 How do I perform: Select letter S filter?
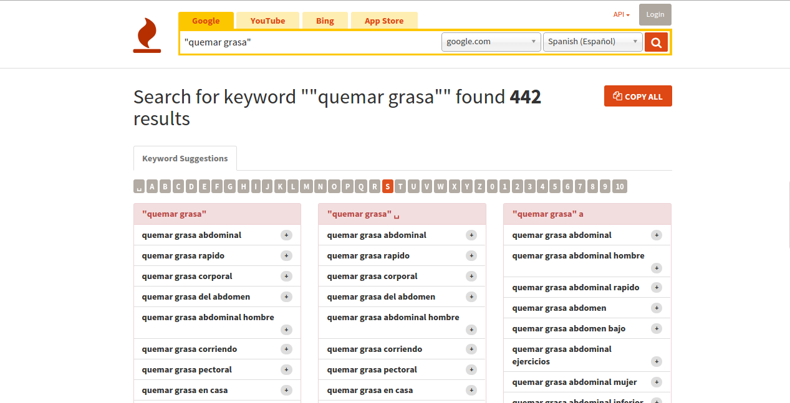[388, 186]
